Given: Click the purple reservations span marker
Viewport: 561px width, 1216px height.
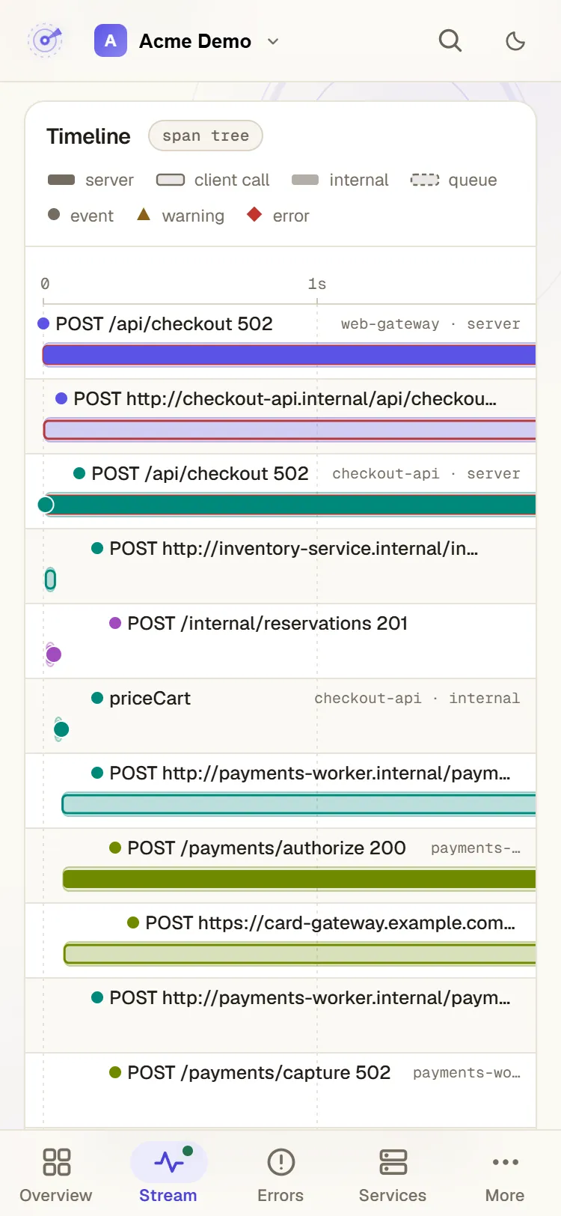Looking at the screenshot, I should click(x=53, y=654).
